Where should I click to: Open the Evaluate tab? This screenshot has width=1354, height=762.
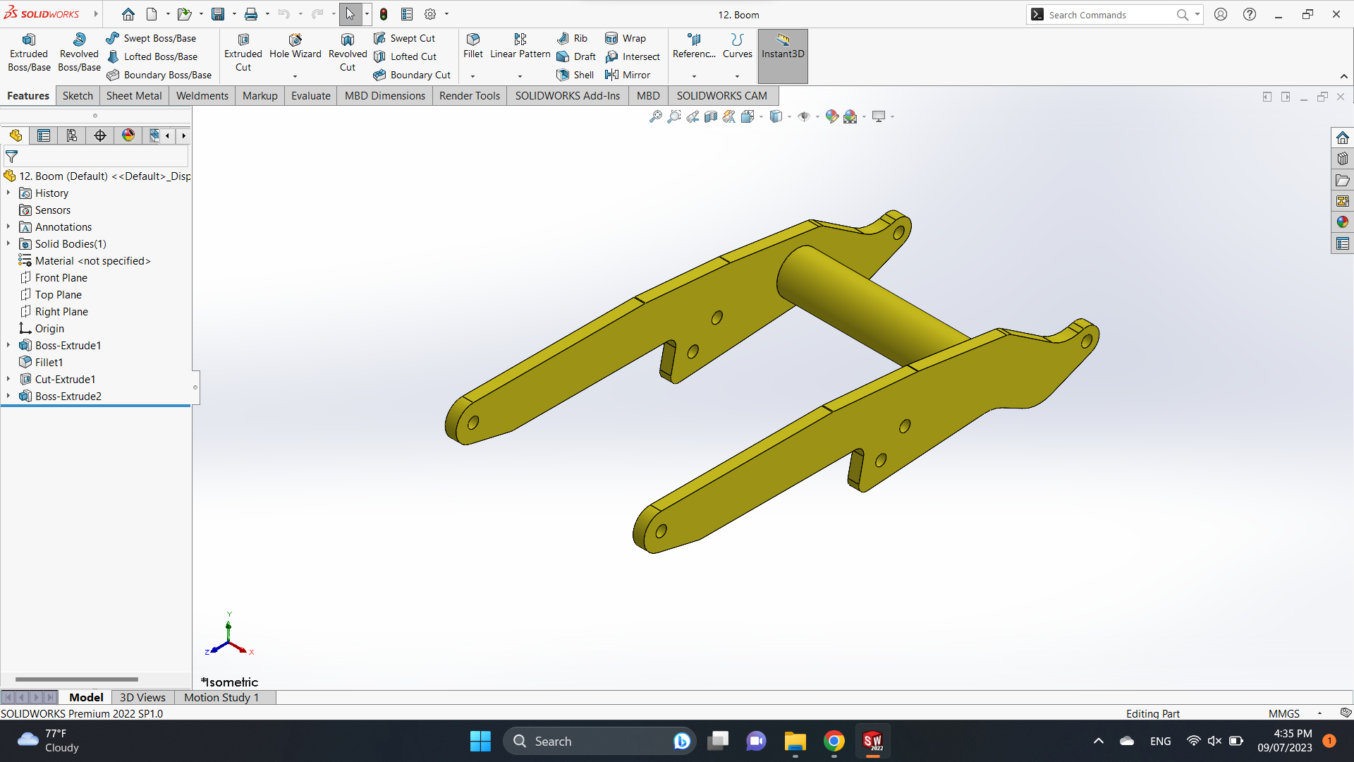coord(310,96)
